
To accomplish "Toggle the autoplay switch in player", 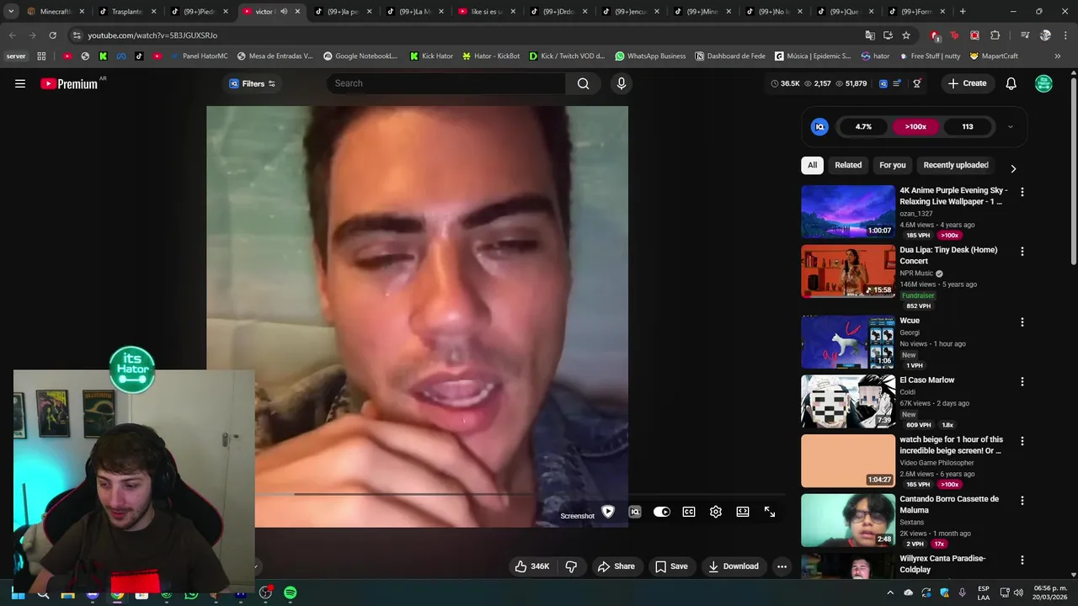I will click(x=662, y=512).
